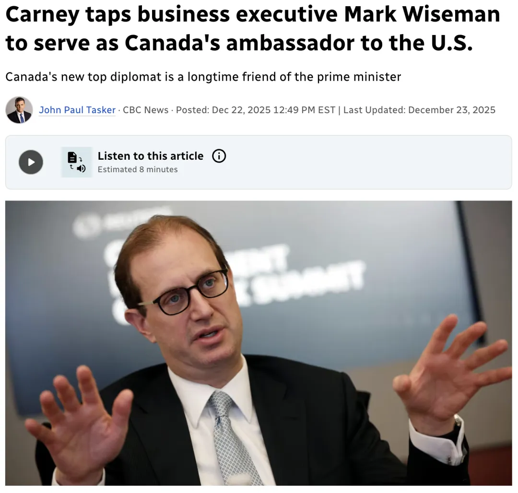Open John Paul Tasker's author page

[77, 110]
